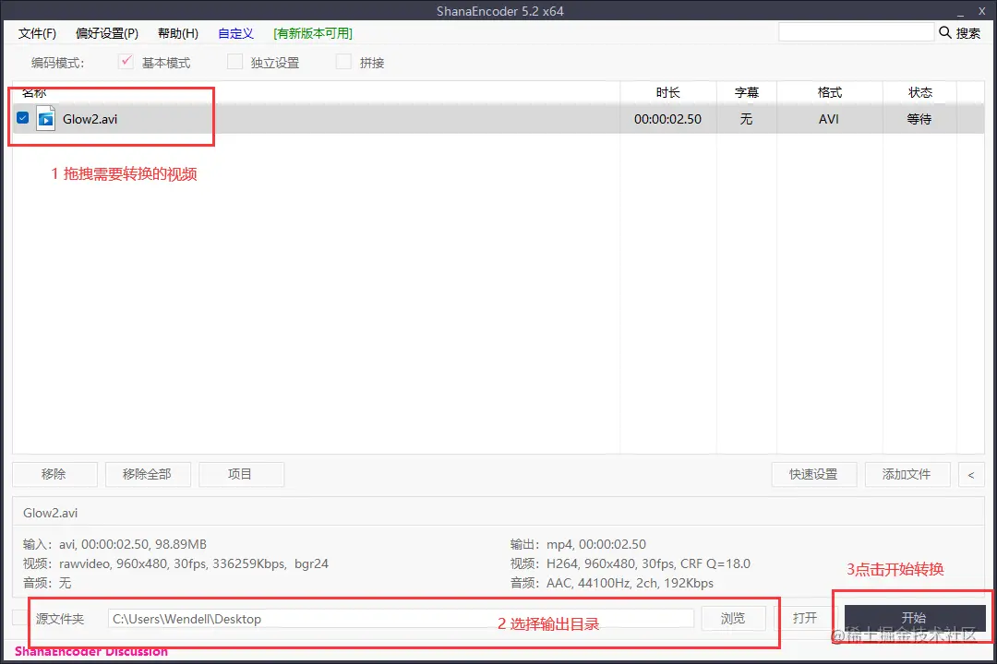Minimize the ShanaEncoder window
997x664 pixels.
pyautogui.click(x=961, y=11)
